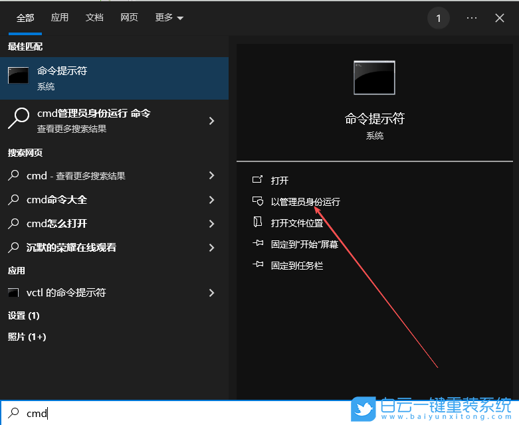Click the 命令提示符 title in preview pane
Screen dimensions: 519x425
(x=374, y=119)
